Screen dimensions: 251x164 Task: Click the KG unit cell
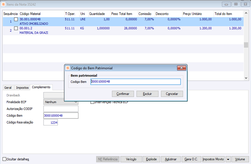82,28
